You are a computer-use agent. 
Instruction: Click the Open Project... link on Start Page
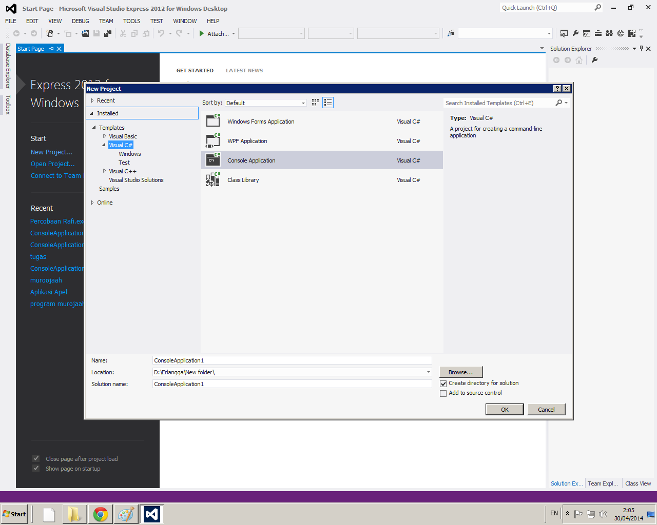click(x=52, y=164)
